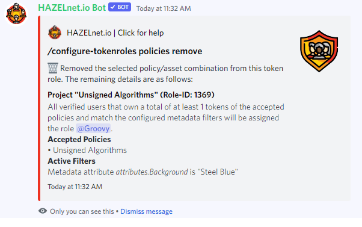The width and height of the screenshot is (362, 227).
Task: Click the Accepted Policies heading
Action: pyautogui.click(x=79, y=139)
